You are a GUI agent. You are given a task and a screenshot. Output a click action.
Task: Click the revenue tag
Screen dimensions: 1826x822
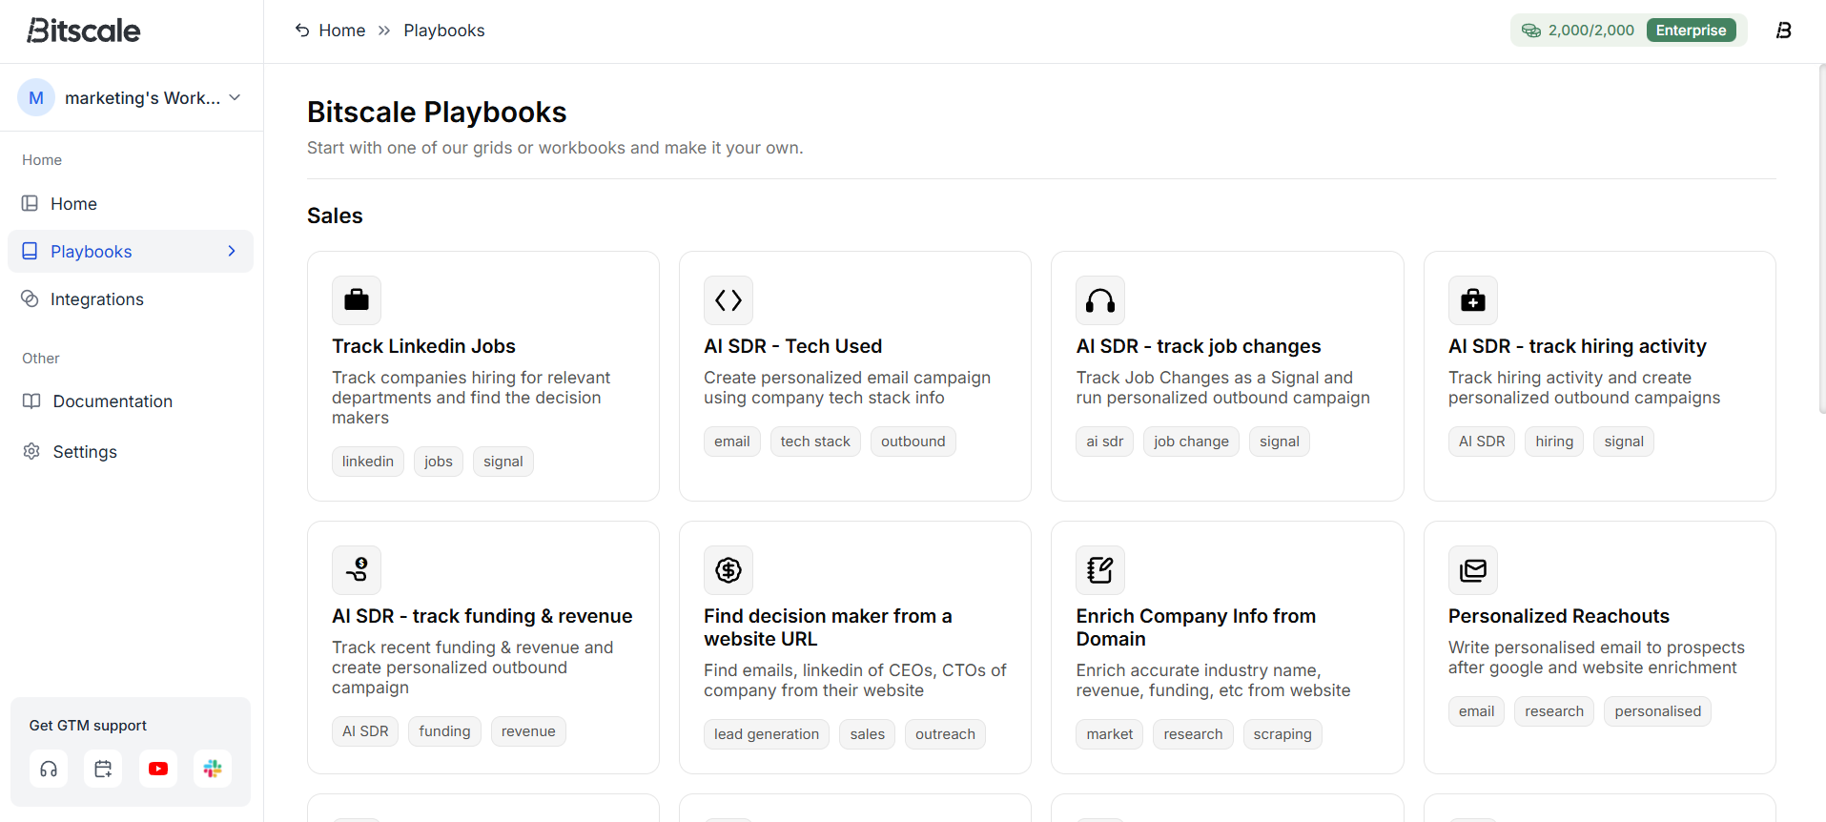528,731
